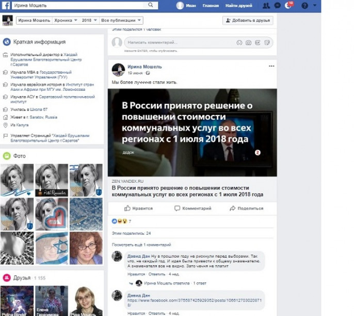Like the post with Нравится button
The width and height of the screenshot is (354, 316).
(139, 209)
